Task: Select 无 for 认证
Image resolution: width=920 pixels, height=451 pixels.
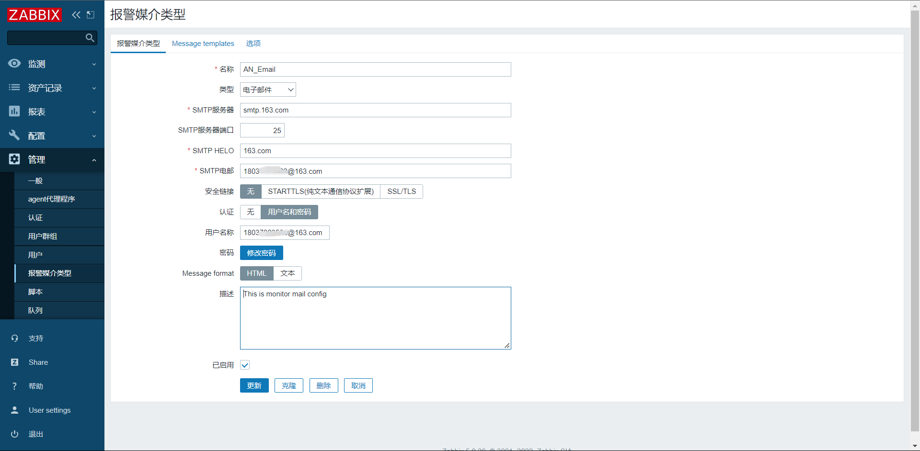Action: (x=251, y=212)
